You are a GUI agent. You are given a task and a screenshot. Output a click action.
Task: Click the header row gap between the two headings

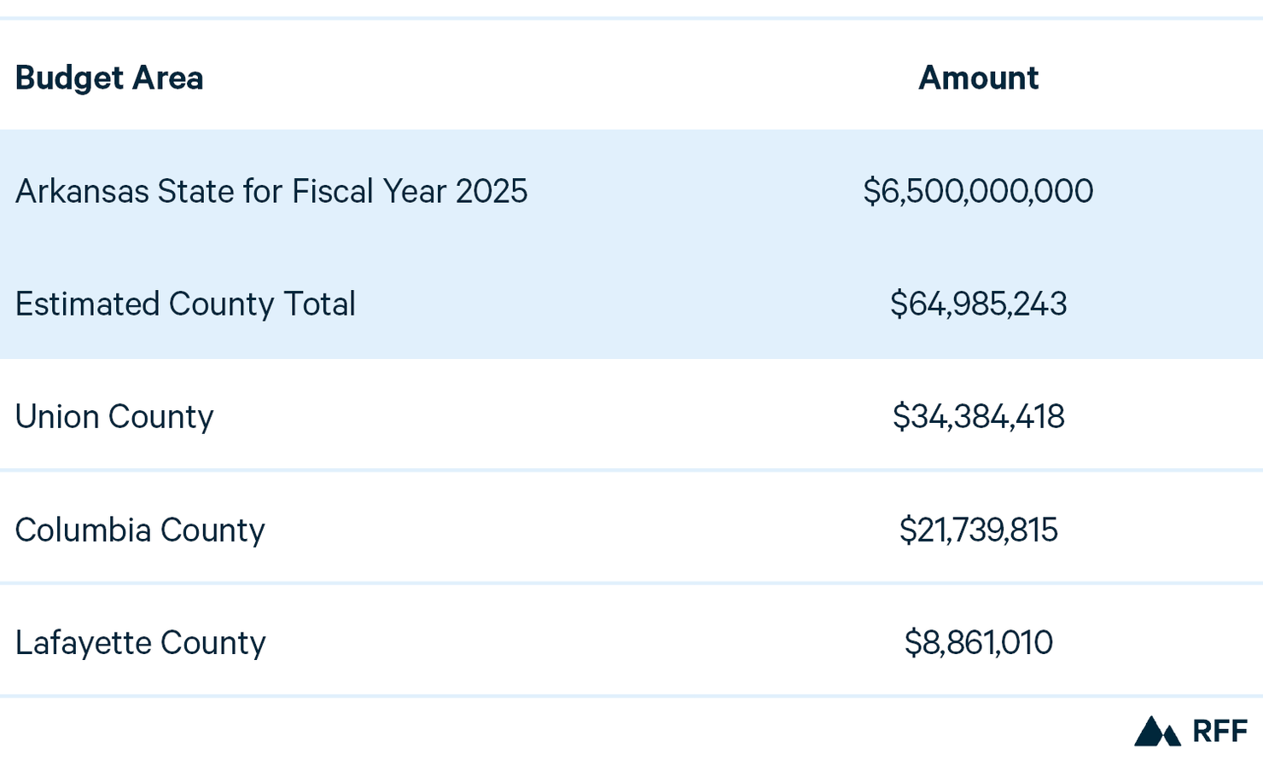(555, 78)
